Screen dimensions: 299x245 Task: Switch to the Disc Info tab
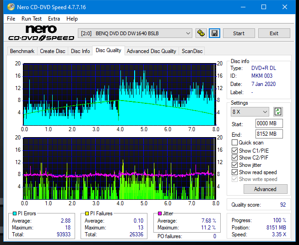[80, 51]
